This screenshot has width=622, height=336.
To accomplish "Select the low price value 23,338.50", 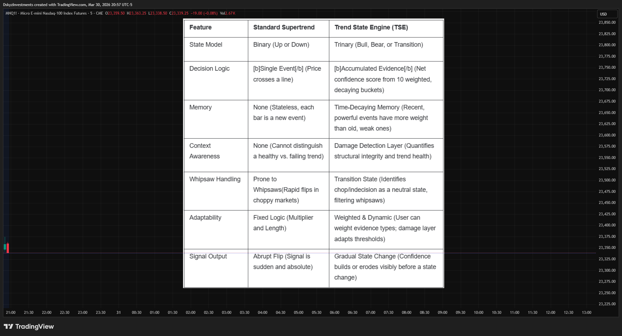I will tap(158, 13).
